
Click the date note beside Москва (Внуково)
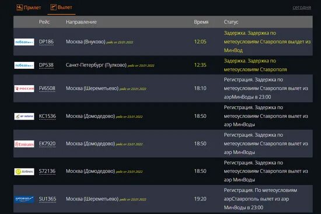(120, 43)
